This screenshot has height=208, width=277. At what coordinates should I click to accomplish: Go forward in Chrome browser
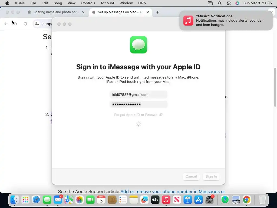15,24
